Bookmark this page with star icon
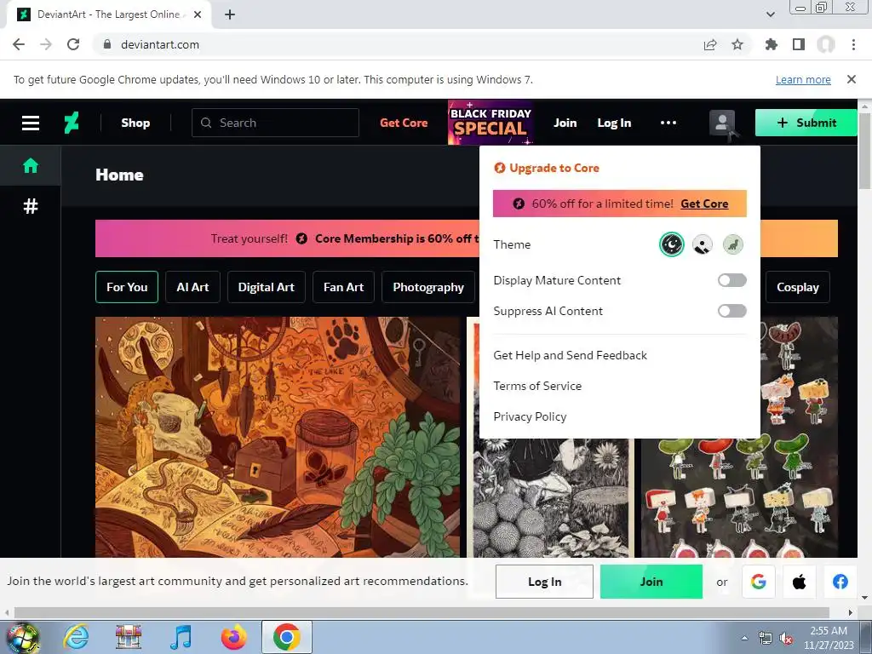 point(737,44)
